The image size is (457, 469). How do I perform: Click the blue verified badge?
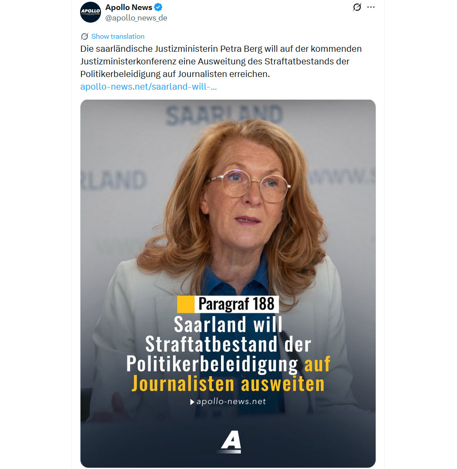coord(158,7)
